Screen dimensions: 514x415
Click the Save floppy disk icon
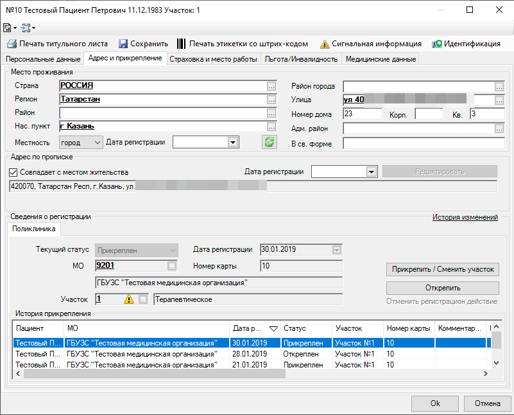pyautogui.click(x=122, y=44)
